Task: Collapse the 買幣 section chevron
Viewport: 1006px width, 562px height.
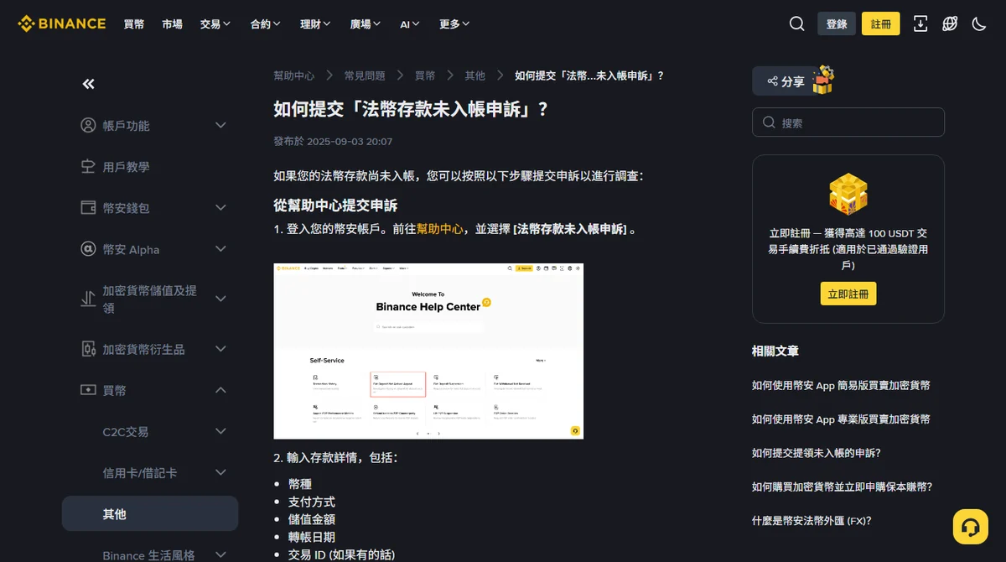Action: tap(220, 390)
